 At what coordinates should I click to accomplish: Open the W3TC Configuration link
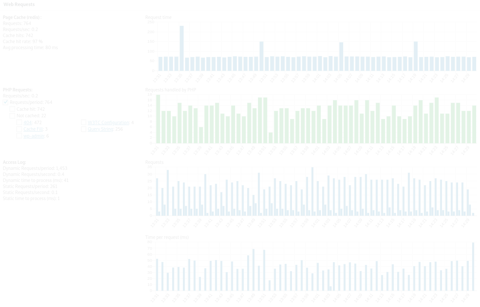[108, 122]
